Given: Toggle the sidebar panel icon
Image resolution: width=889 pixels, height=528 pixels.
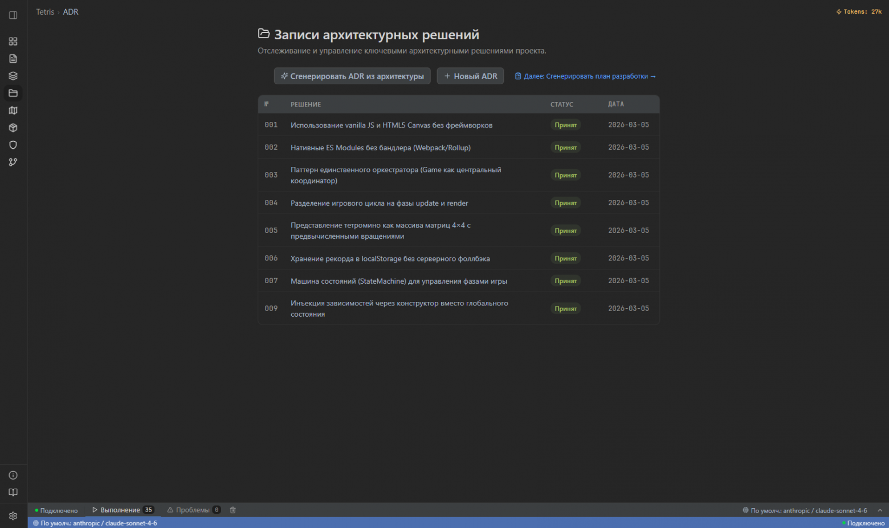Looking at the screenshot, I should coord(13,15).
